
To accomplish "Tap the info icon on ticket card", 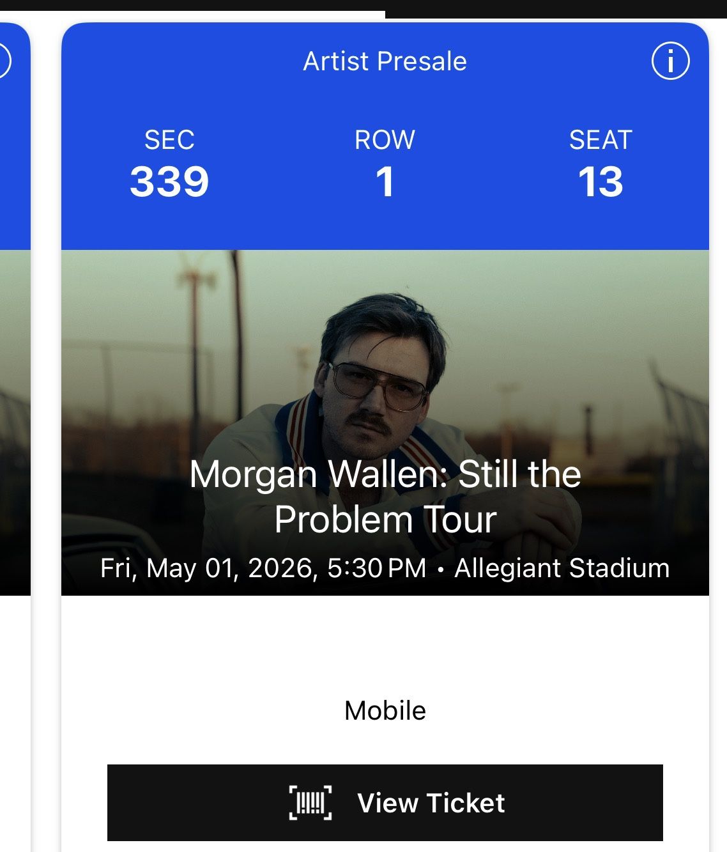I will pyautogui.click(x=670, y=61).
